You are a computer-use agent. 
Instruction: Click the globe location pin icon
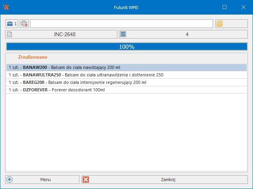[x=24, y=24]
